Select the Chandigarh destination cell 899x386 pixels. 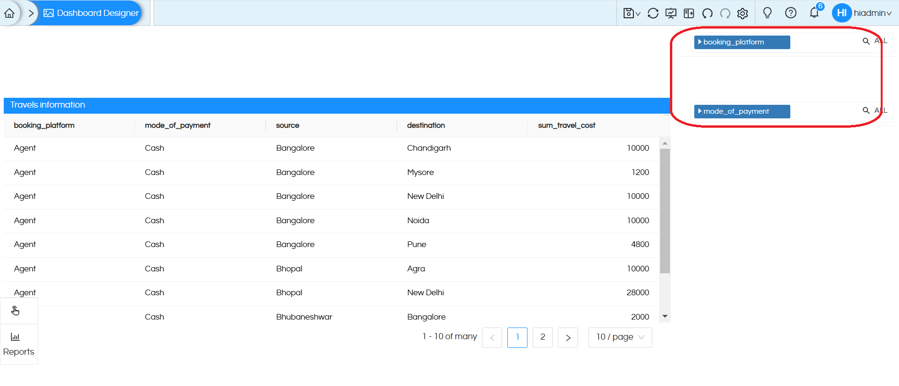[429, 148]
